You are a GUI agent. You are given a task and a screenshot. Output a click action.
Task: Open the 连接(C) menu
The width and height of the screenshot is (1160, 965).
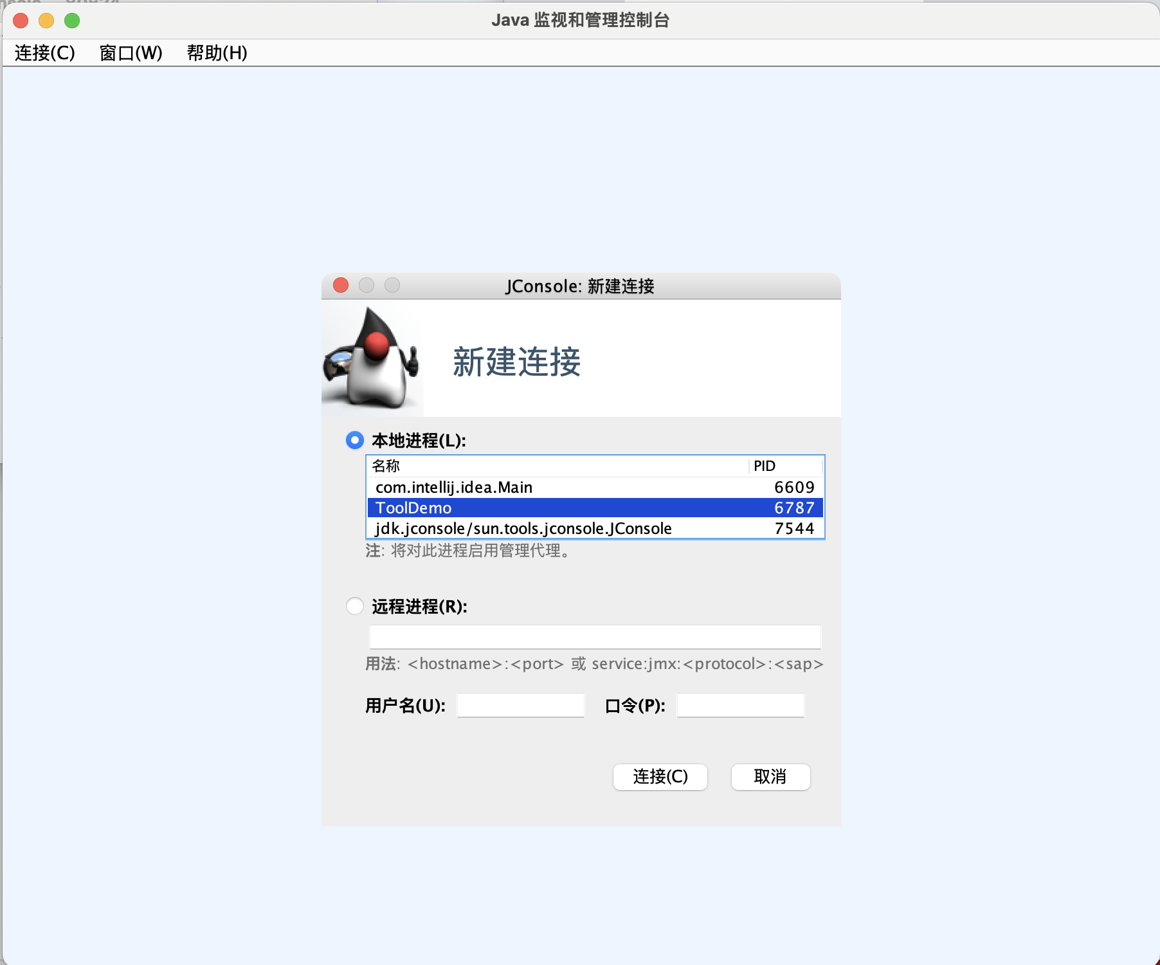click(45, 53)
